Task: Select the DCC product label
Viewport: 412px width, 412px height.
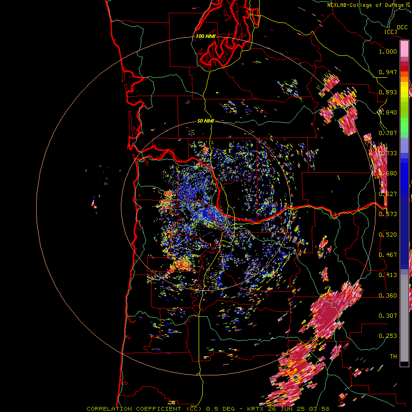Action: tap(402, 27)
